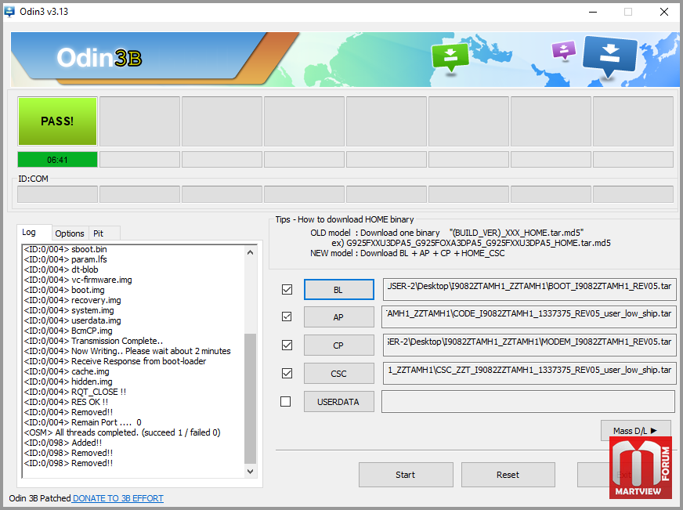Open the DONATE TO 3B EFFORT link
The height and width of the screenshot is (510, 683).
[x=117, y=498]
